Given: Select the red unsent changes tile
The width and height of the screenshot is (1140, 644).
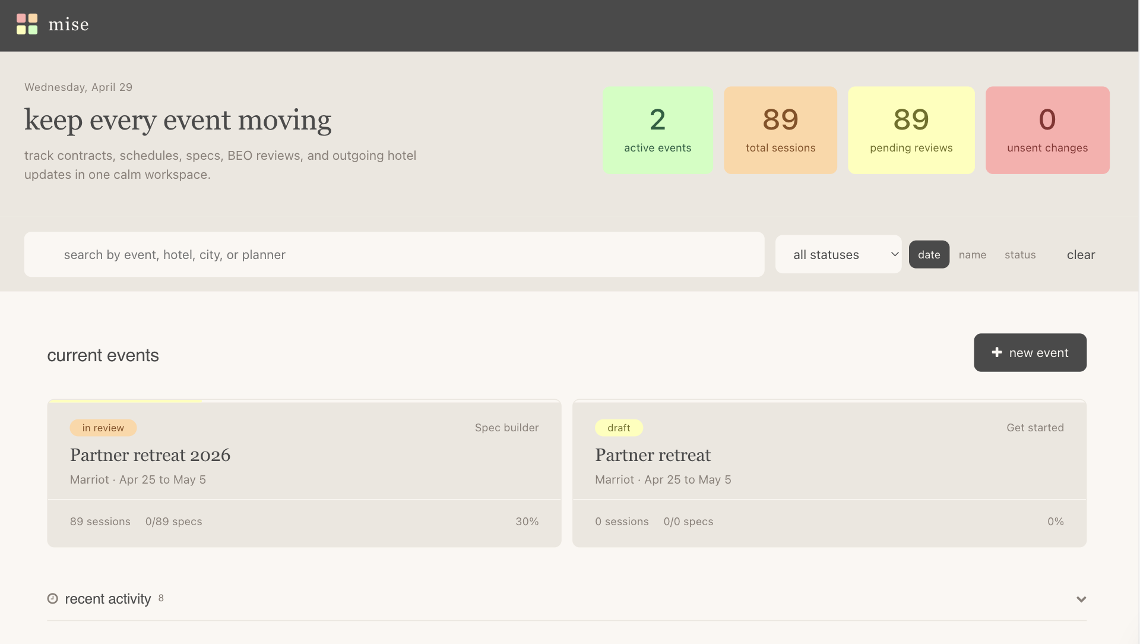Looking at the screenshot, I should tap(1047, 130).
